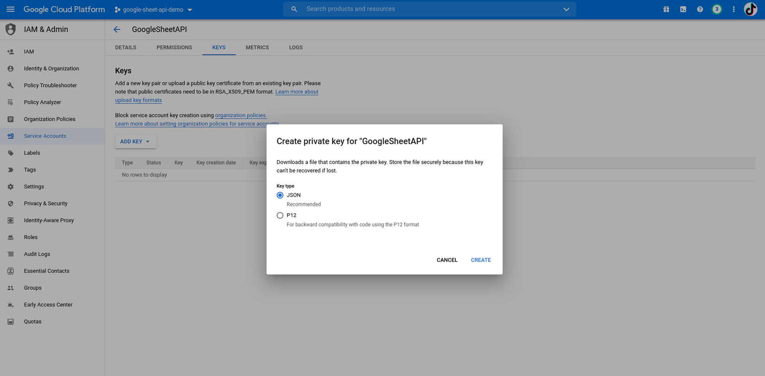Click the Groups icon
Screen dimensions: 765x376
tap(11, 288)
